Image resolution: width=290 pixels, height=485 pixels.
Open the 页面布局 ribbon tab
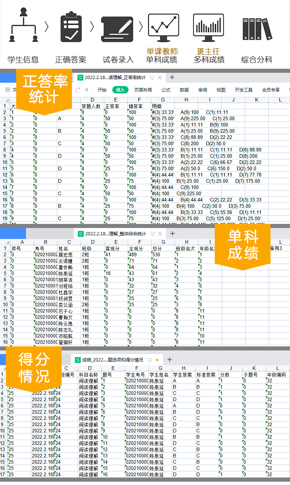coord(143,90)
